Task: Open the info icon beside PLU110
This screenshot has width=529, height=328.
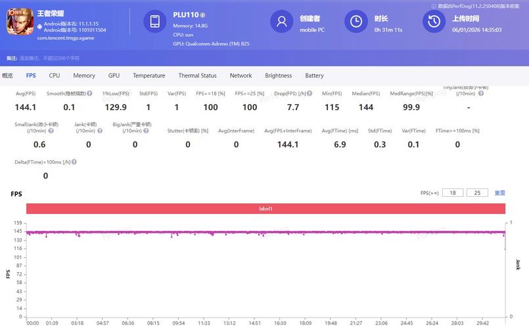Action: [x=202, y=15]
